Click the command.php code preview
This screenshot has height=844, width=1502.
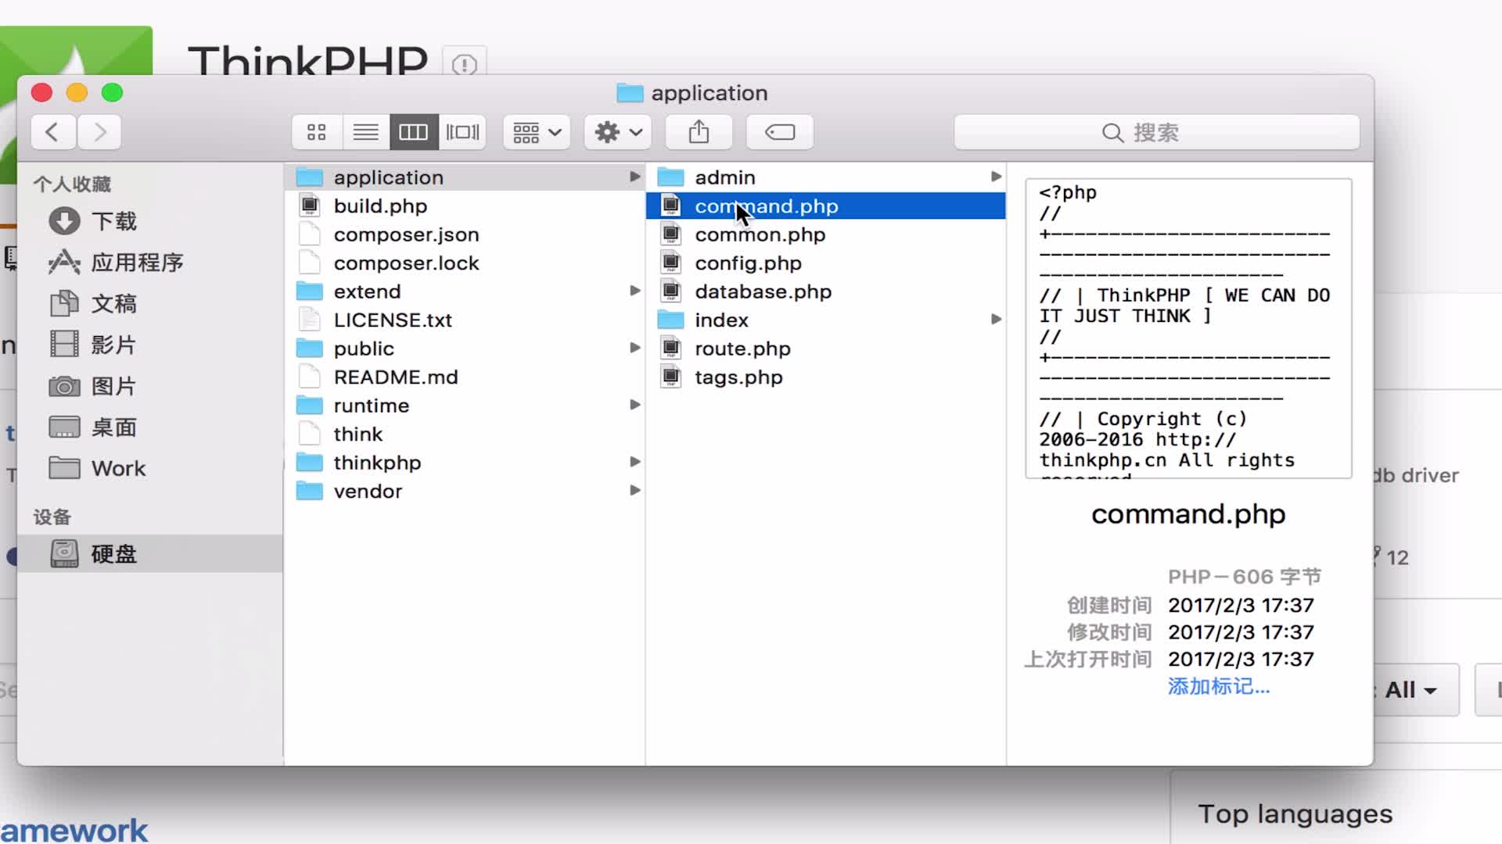tap(1188, 328)
